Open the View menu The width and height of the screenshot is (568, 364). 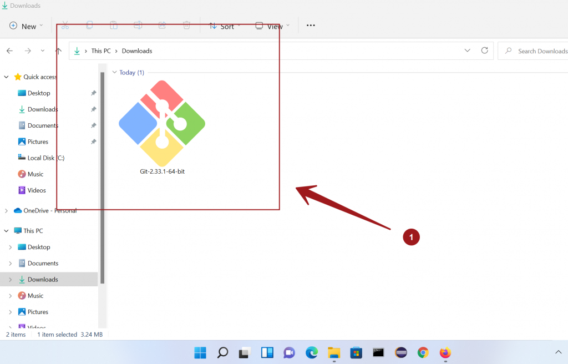tap(273, 26)
